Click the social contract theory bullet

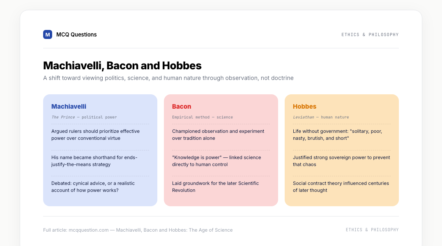point(341,187)
